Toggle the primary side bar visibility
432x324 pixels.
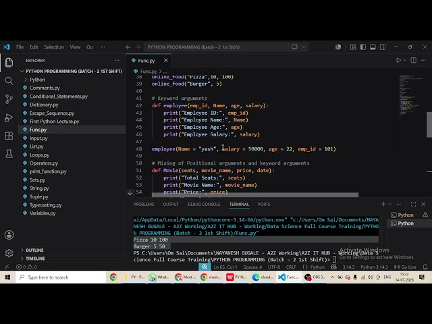tap(363, 47)
